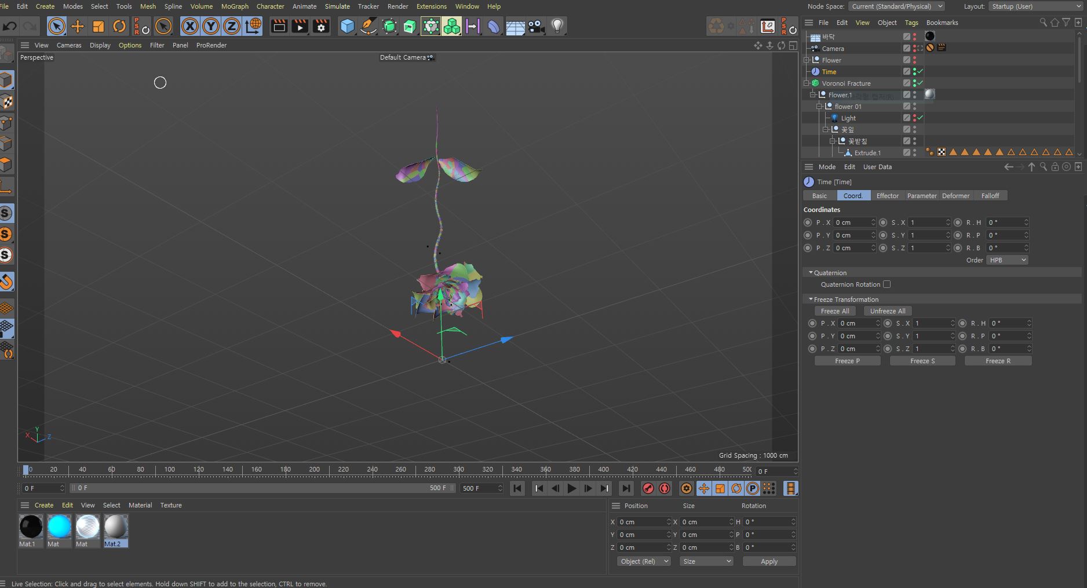The height and width of the screenshot is (588, 1087).
Task: Play the animation forward
Action: click(x=572, y=488)
